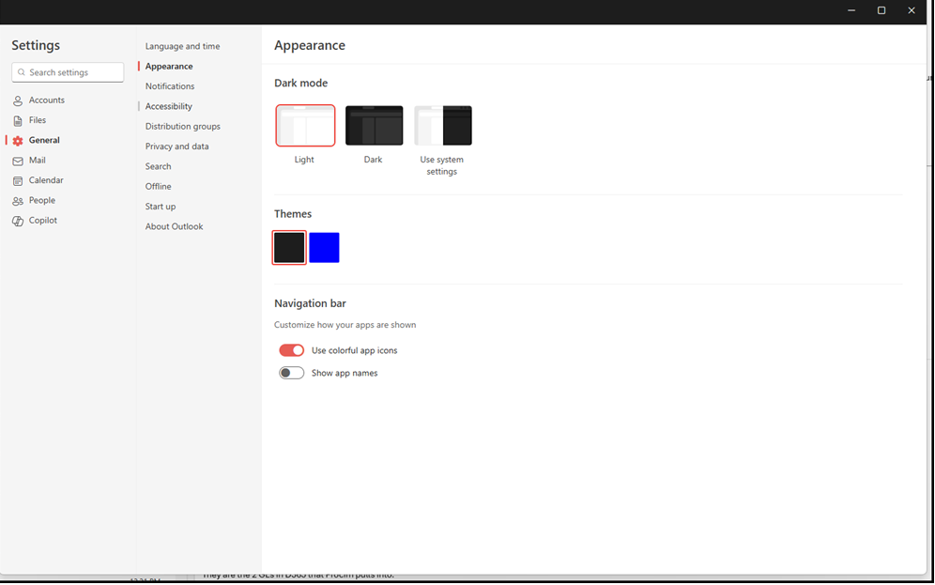Viewport: 935px width, 585px height.
Task: Click the General gear icon
Action: pos(18,141)
